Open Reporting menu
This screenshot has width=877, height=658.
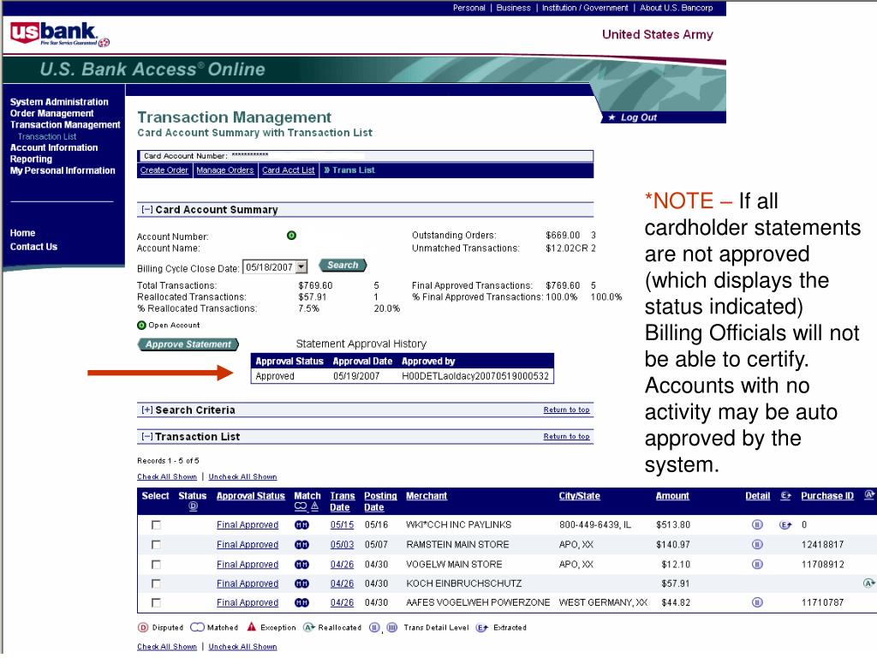31,159
